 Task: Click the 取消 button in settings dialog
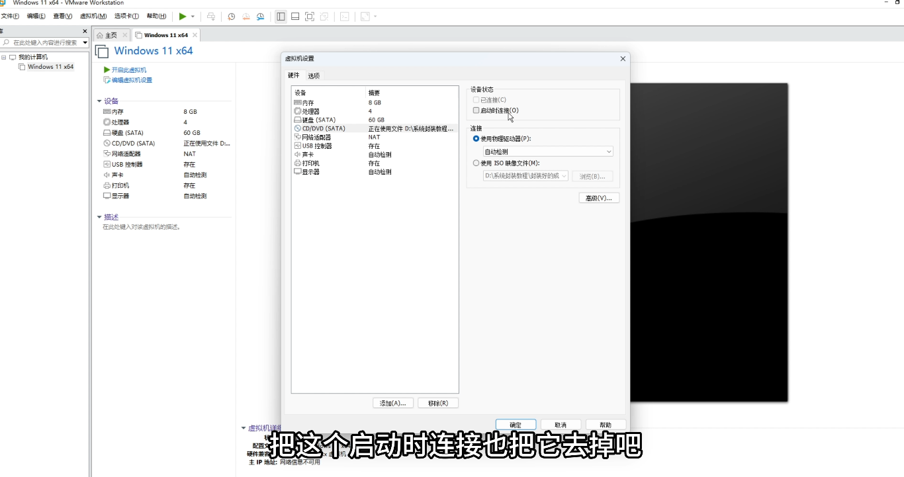561,425
